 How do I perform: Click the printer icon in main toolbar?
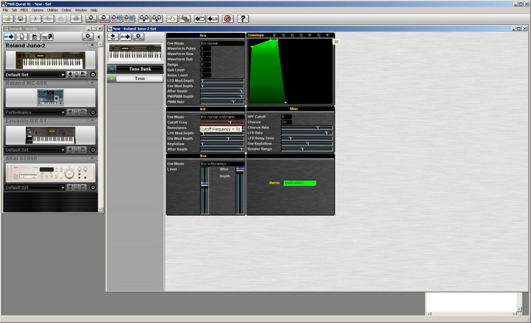coord(76,19)
